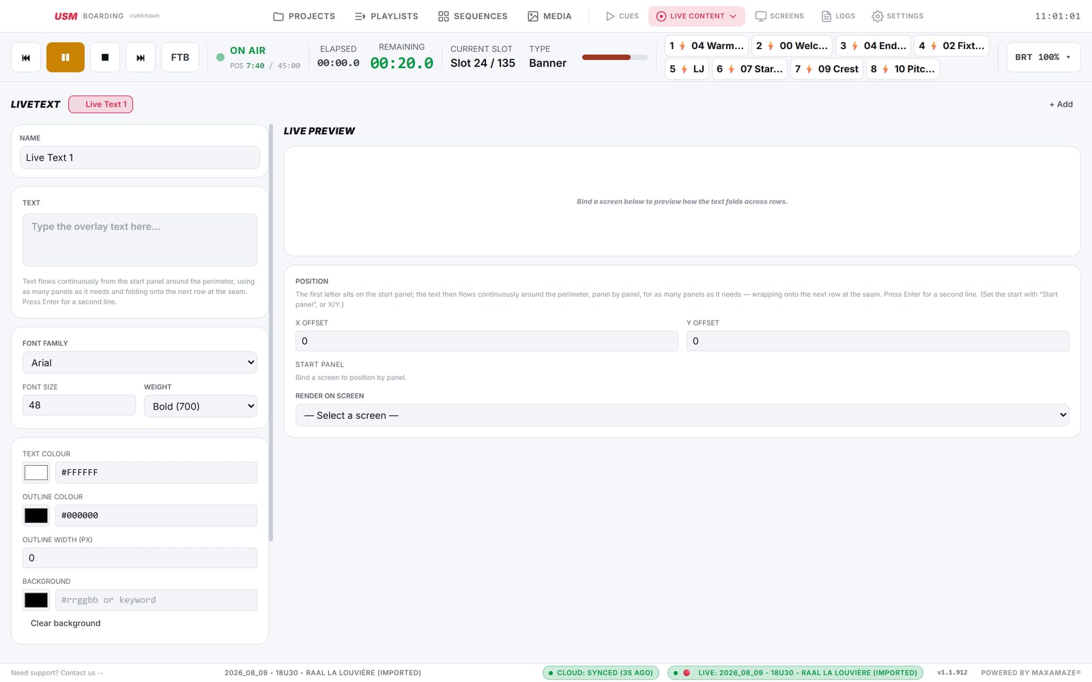Trigger cue 4 '02 Fixt...'

951,46
